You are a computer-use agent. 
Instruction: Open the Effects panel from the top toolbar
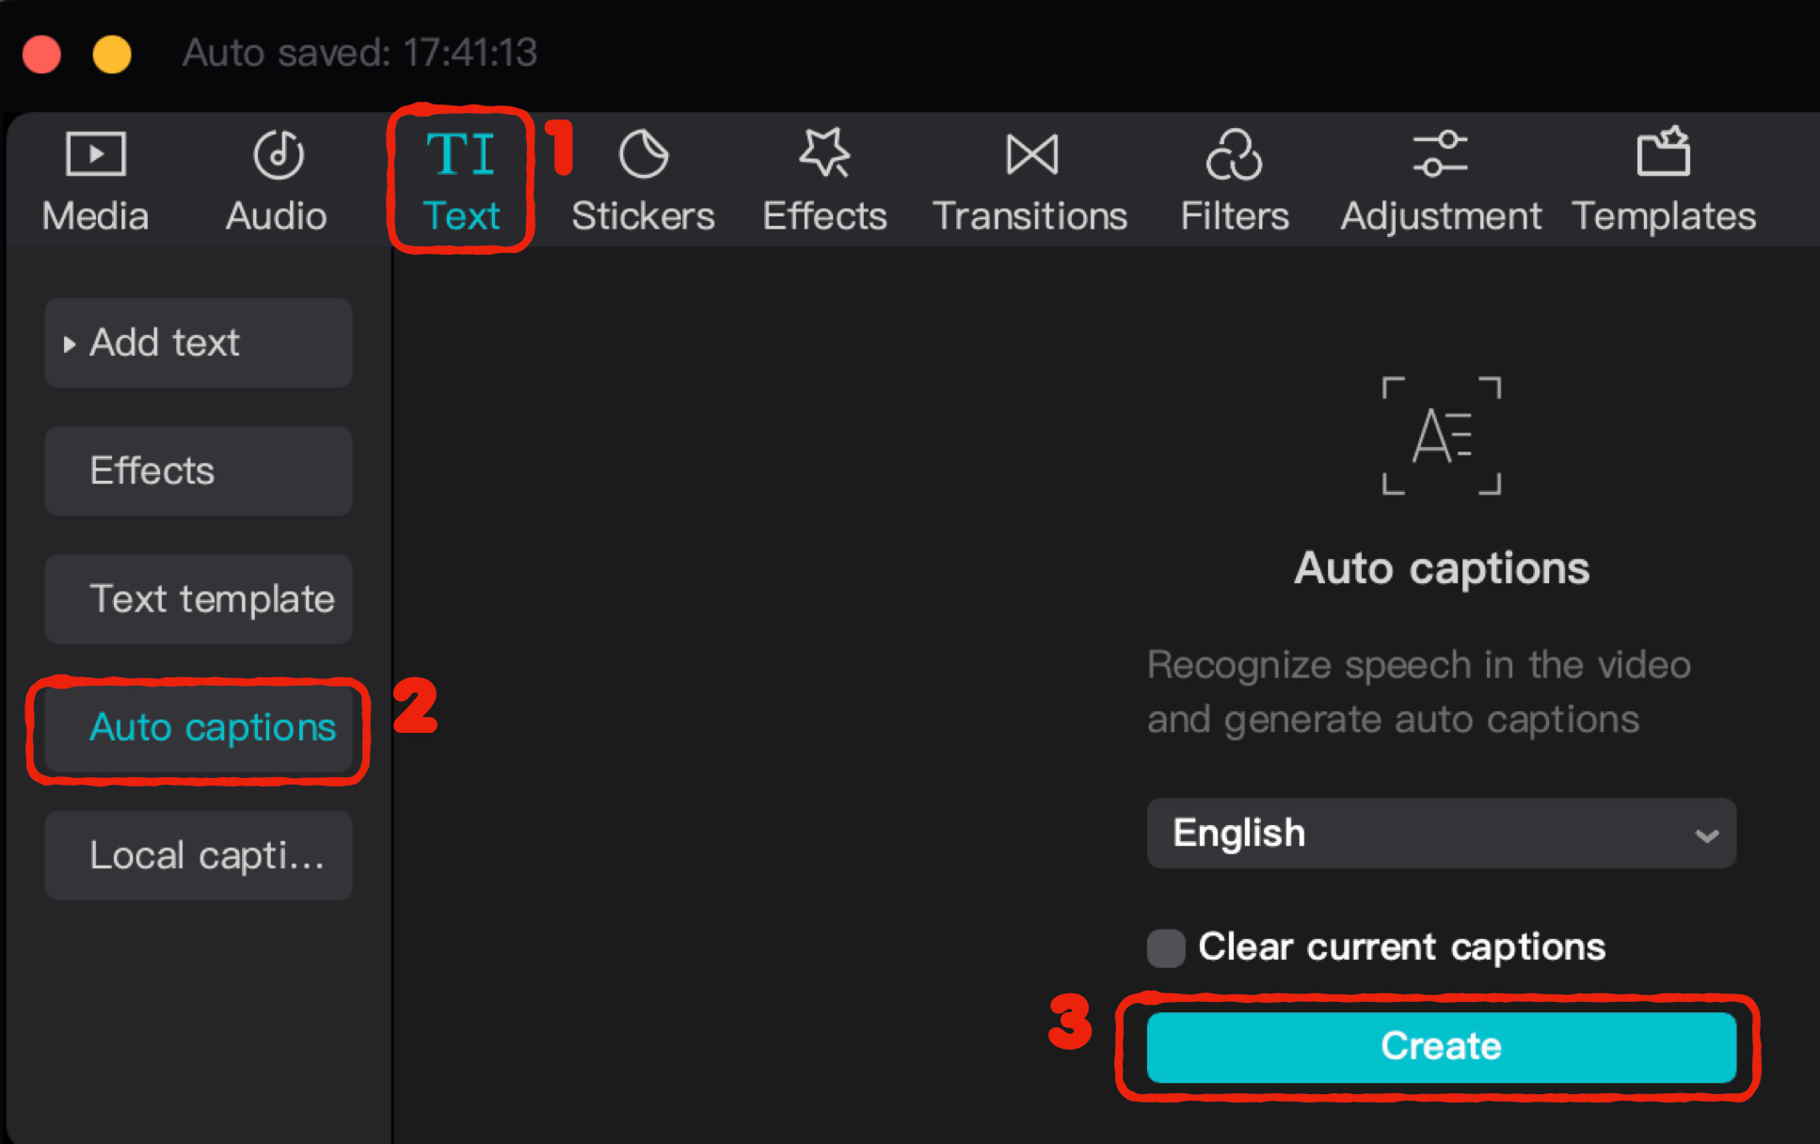(x=823, y=179)
